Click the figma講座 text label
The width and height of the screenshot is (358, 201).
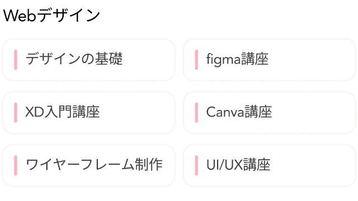click(237, 59)
